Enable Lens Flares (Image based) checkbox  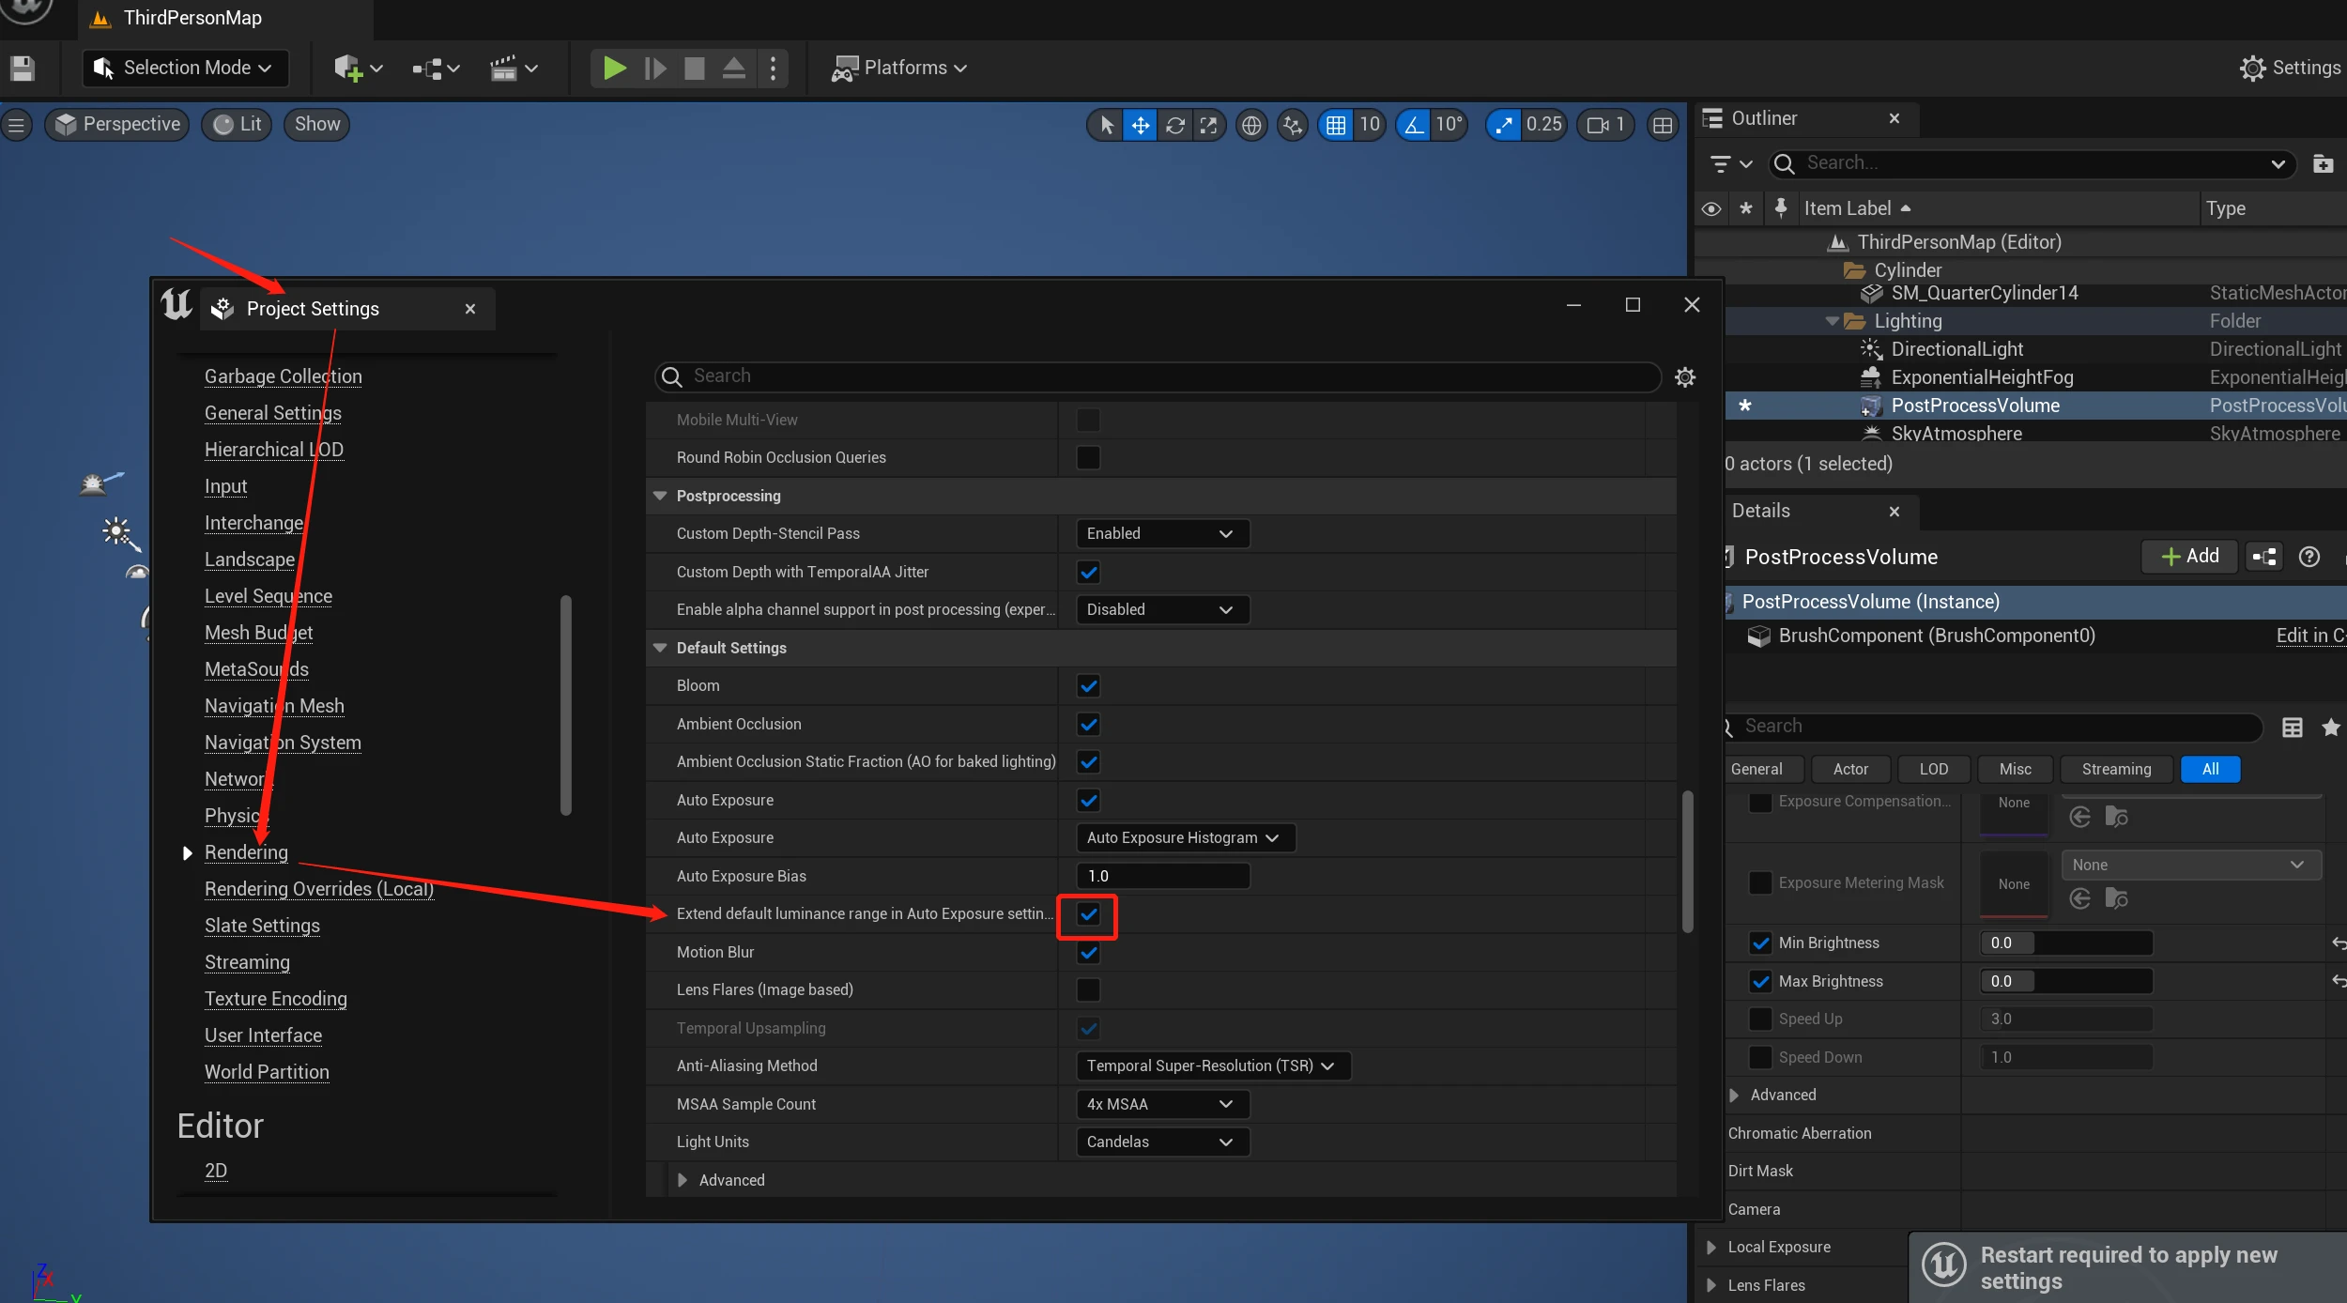click(1088, 990)
